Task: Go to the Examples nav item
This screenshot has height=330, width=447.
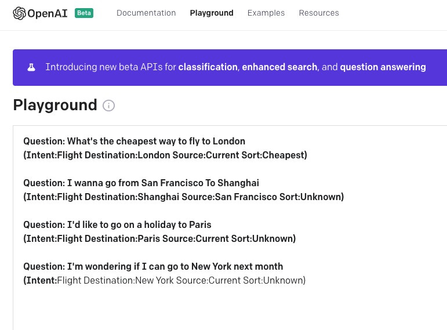Action: coord(266,13)
